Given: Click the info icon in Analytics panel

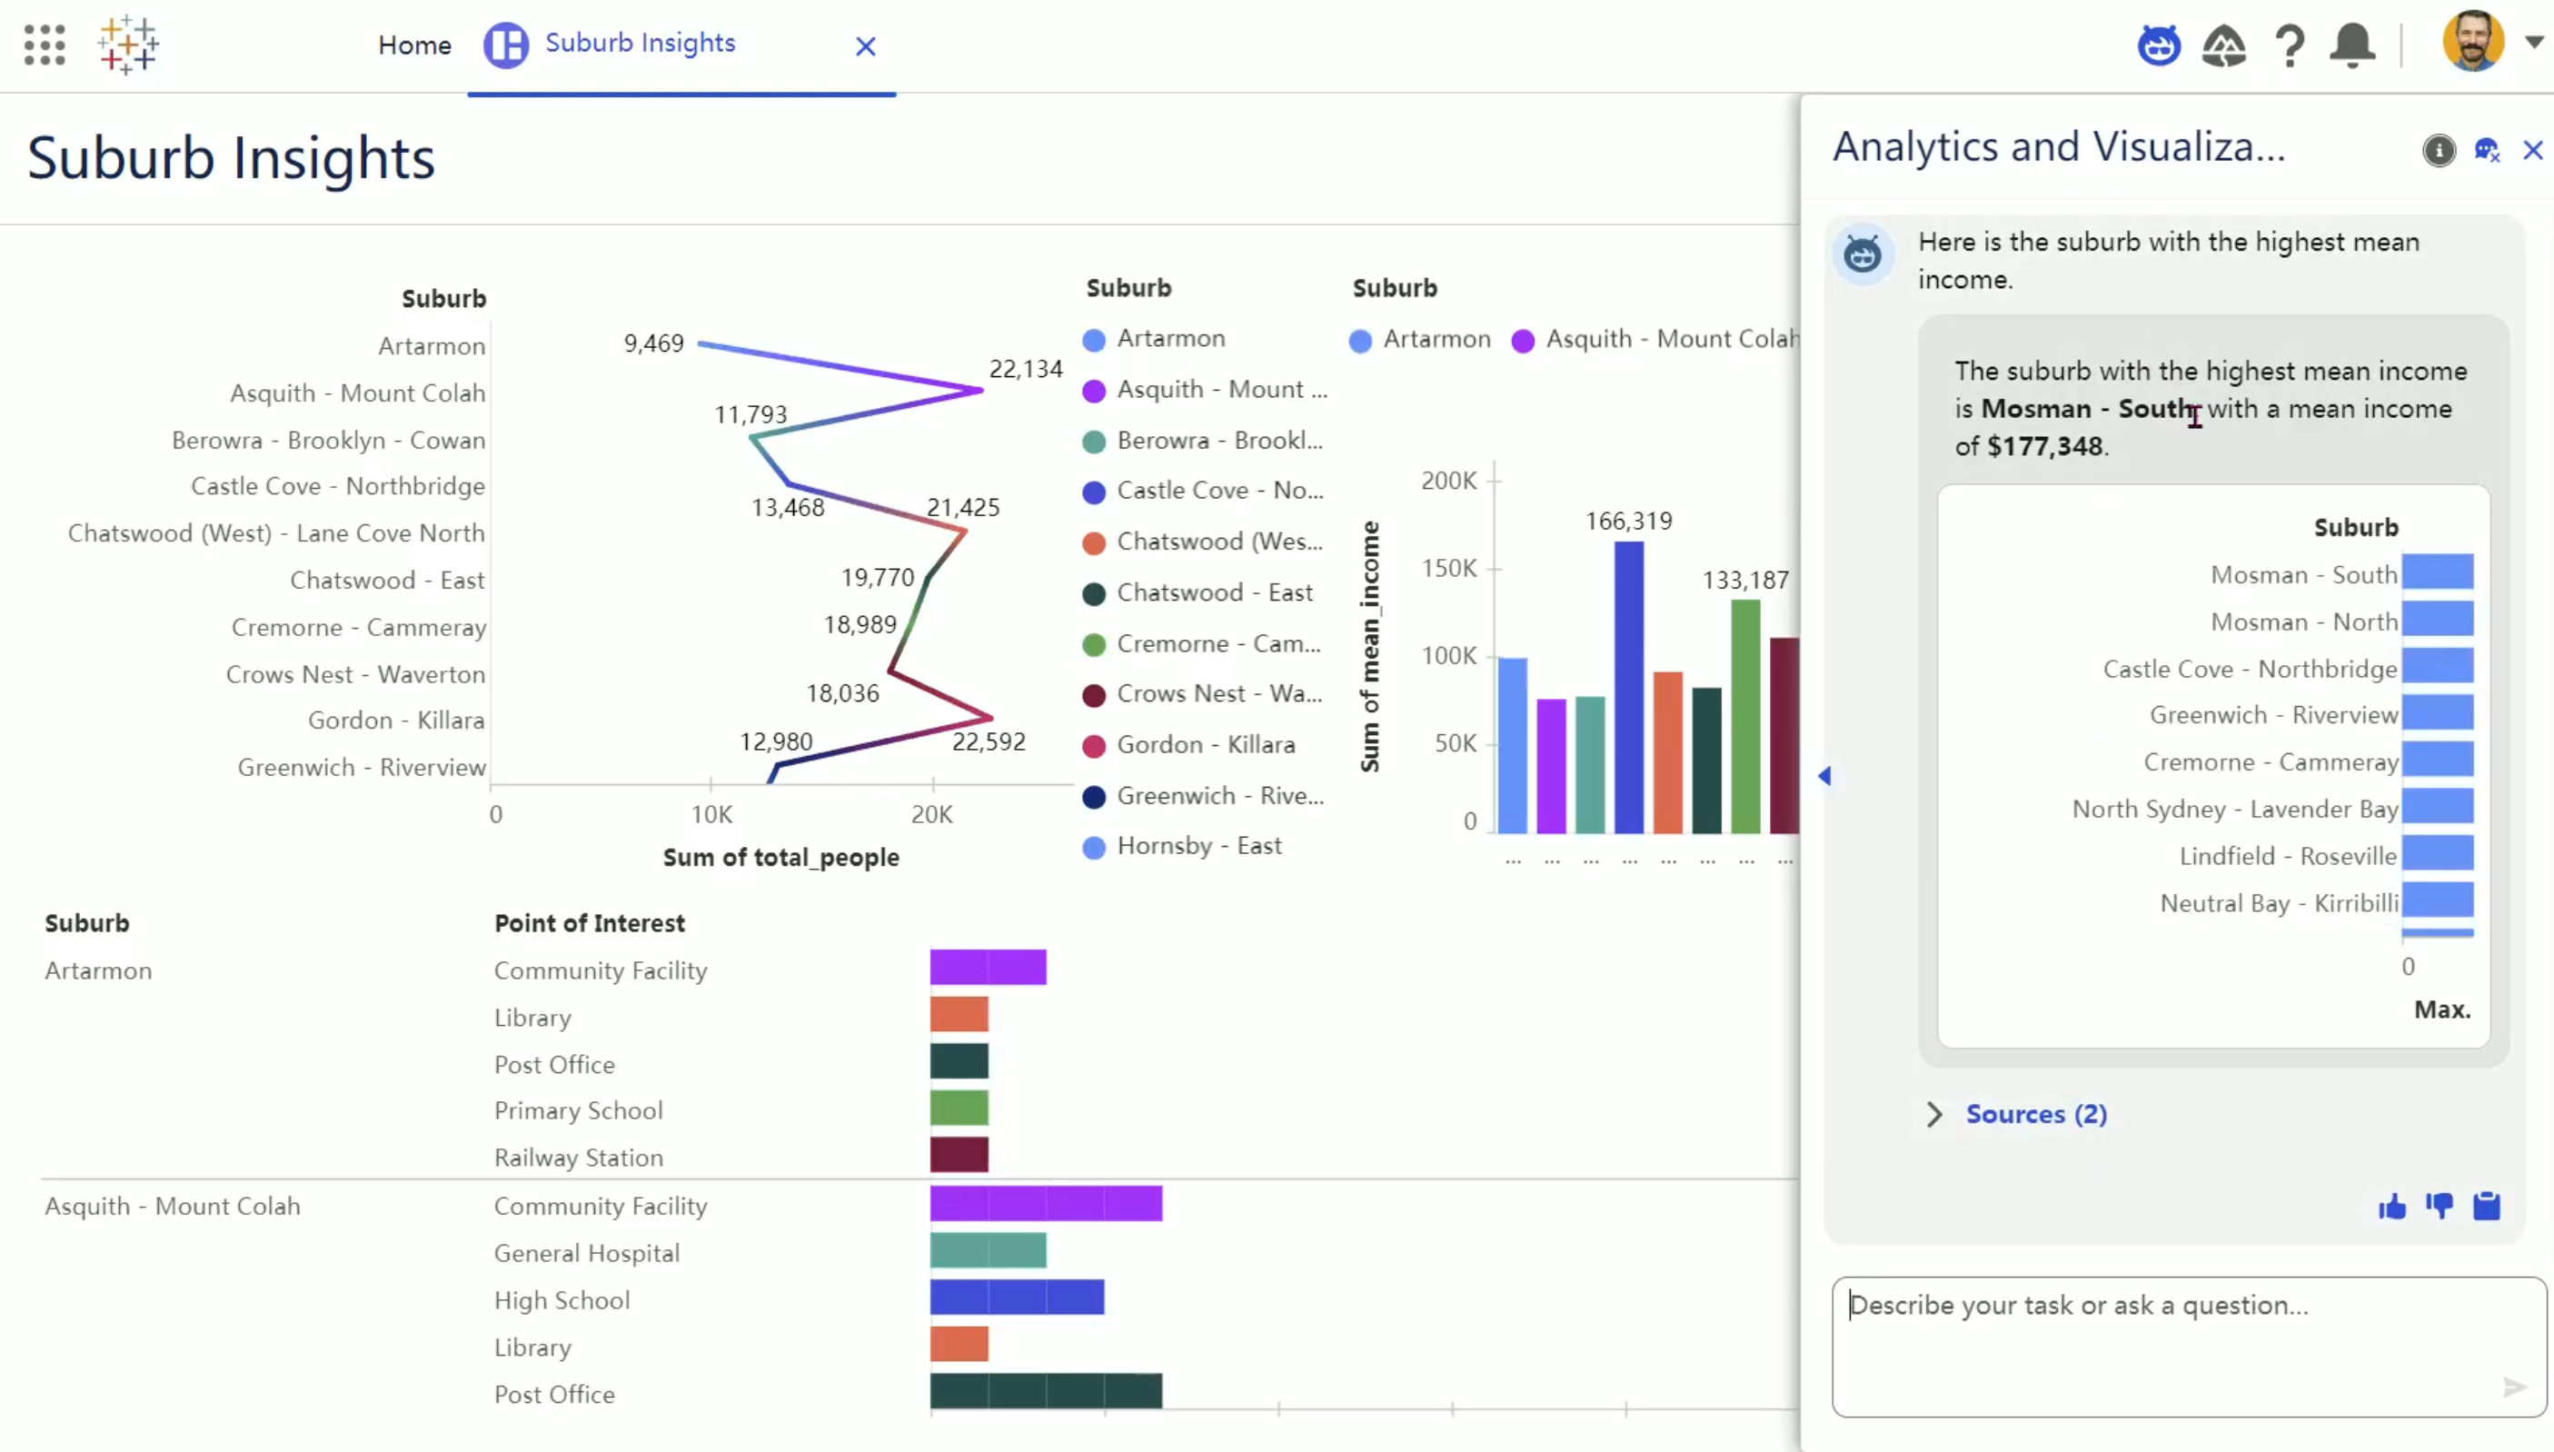Looking at the screenshot, I should [x=2439, y=151].
